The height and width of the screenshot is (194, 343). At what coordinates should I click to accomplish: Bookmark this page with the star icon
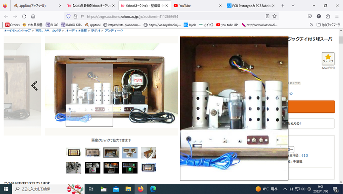click(274, 16)
